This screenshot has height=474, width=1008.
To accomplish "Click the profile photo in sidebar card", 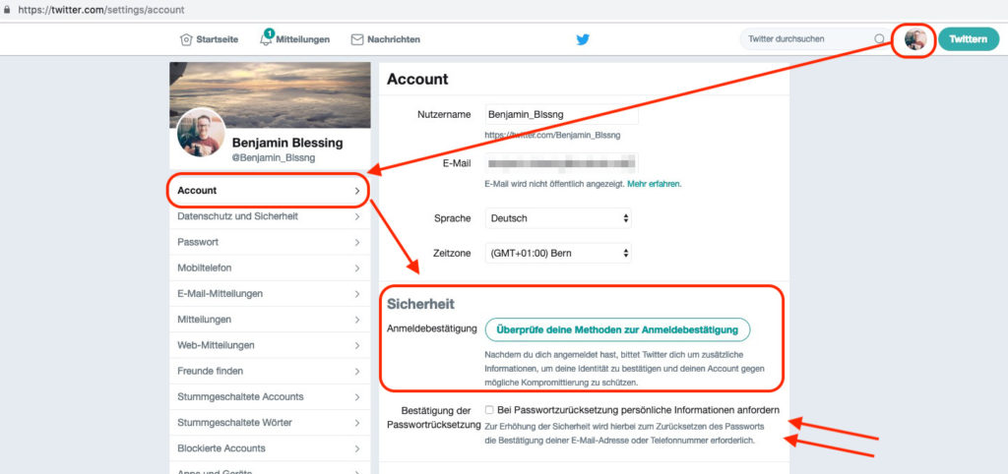I will (201, 133).
